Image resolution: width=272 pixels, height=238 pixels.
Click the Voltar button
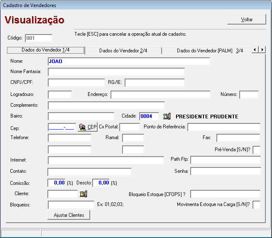(246, 20)
